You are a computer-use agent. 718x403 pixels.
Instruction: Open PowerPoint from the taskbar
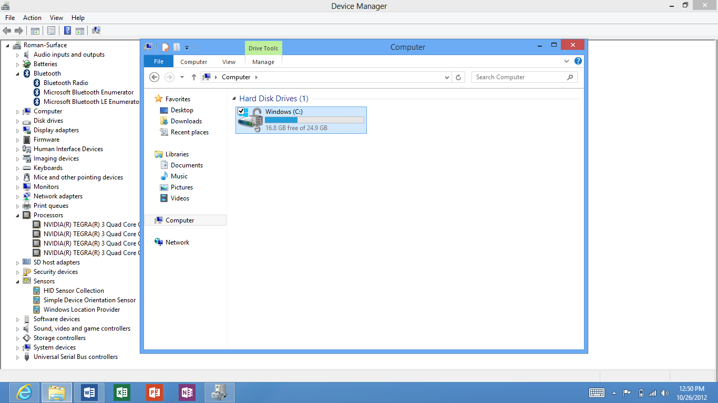pyautogui.click(x=155, y=393)
